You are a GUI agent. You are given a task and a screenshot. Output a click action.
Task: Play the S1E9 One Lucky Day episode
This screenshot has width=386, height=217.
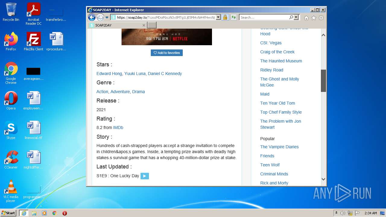click(145, 176)
